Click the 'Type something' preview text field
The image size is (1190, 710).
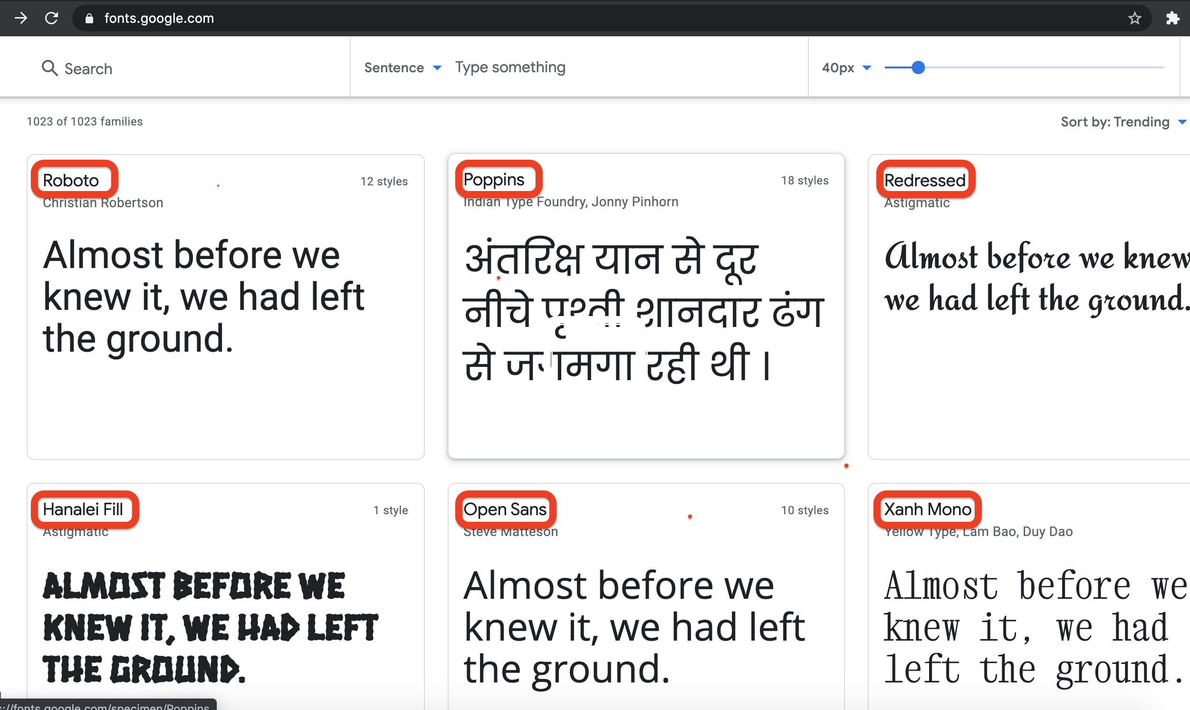510,67
